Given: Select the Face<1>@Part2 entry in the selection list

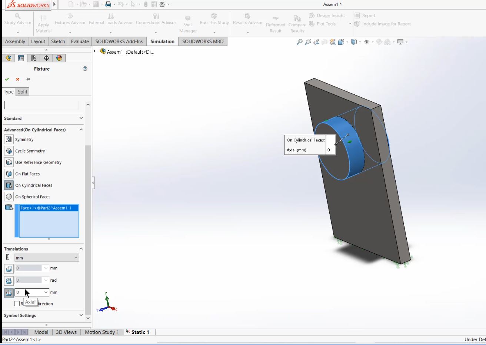Looking at the screenshot, I should pos(47,208).
